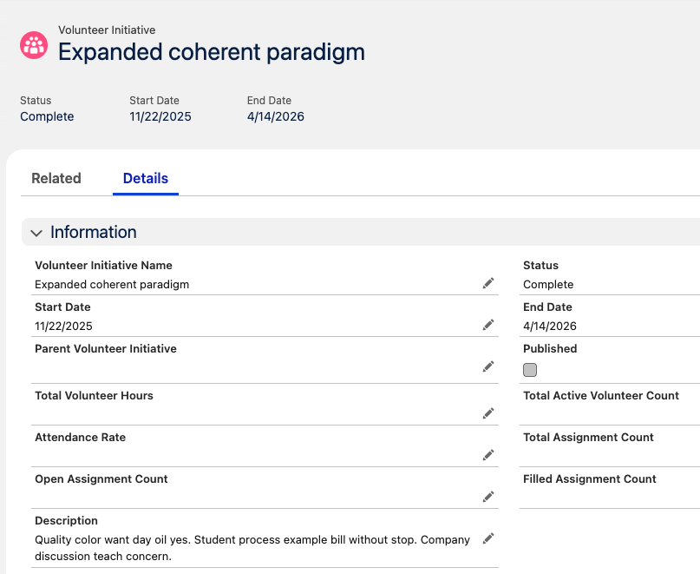Click the Description text content
The width and height of the screenshot is (700, 574).
[x=252, y=547]
